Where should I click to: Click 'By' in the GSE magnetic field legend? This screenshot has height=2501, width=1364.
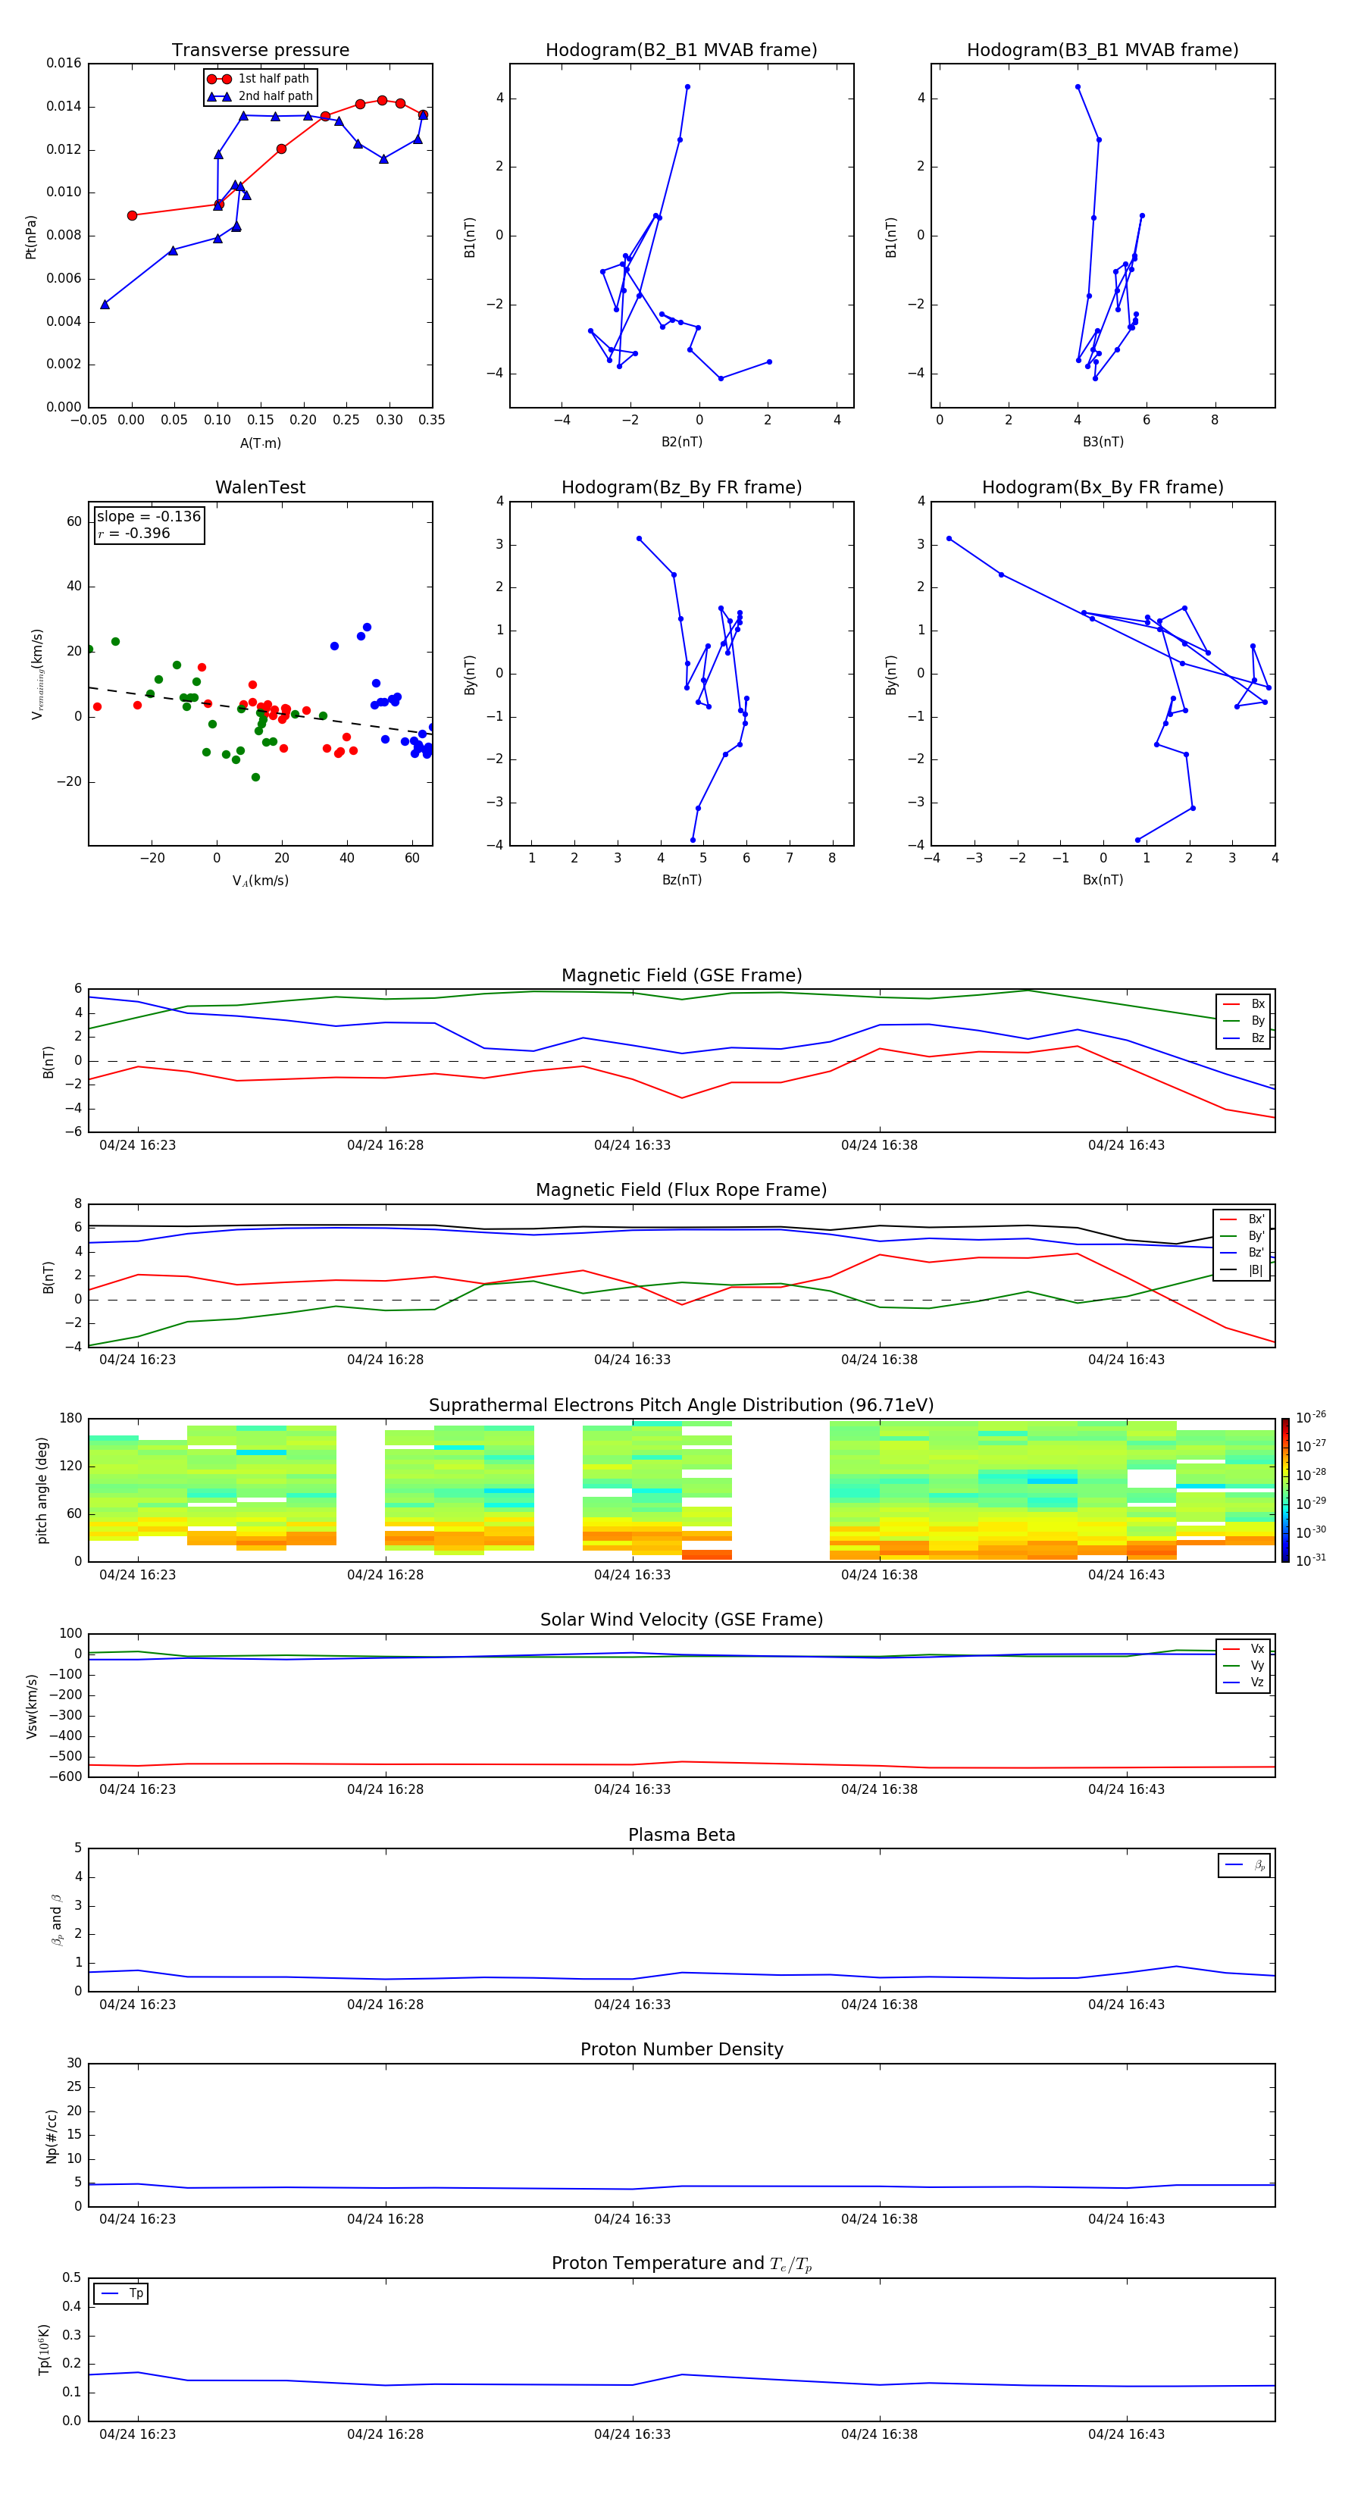pyautogui.click(x=1257, y=1020)
